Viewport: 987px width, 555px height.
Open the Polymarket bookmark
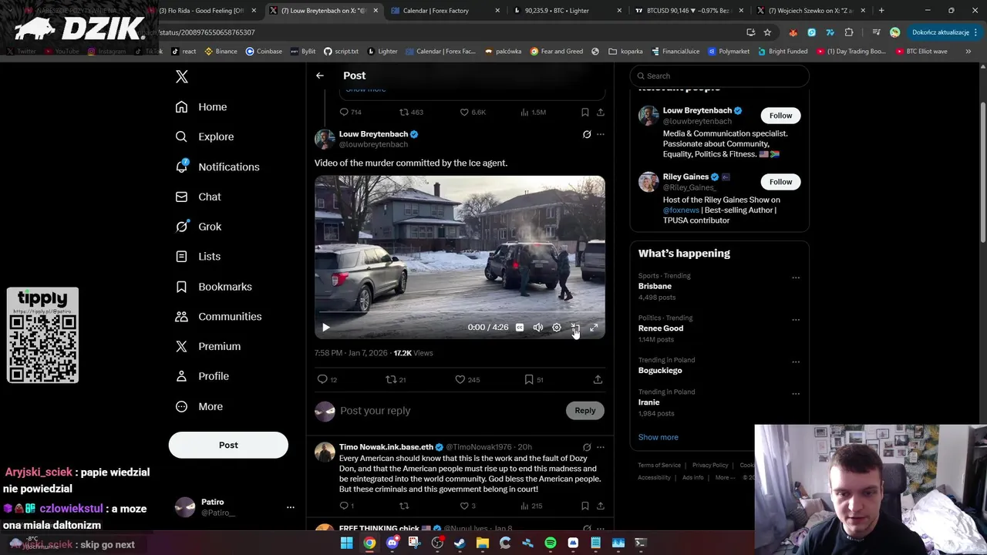[x=728, y=52]
